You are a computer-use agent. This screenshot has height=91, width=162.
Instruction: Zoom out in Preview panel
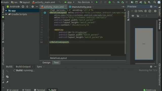tap(136, 11)
